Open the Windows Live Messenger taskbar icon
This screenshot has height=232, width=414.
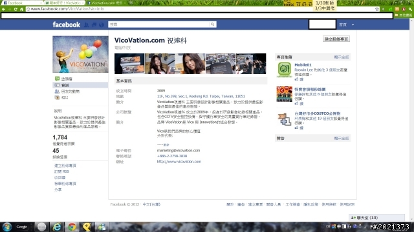(x=102, y=227)
